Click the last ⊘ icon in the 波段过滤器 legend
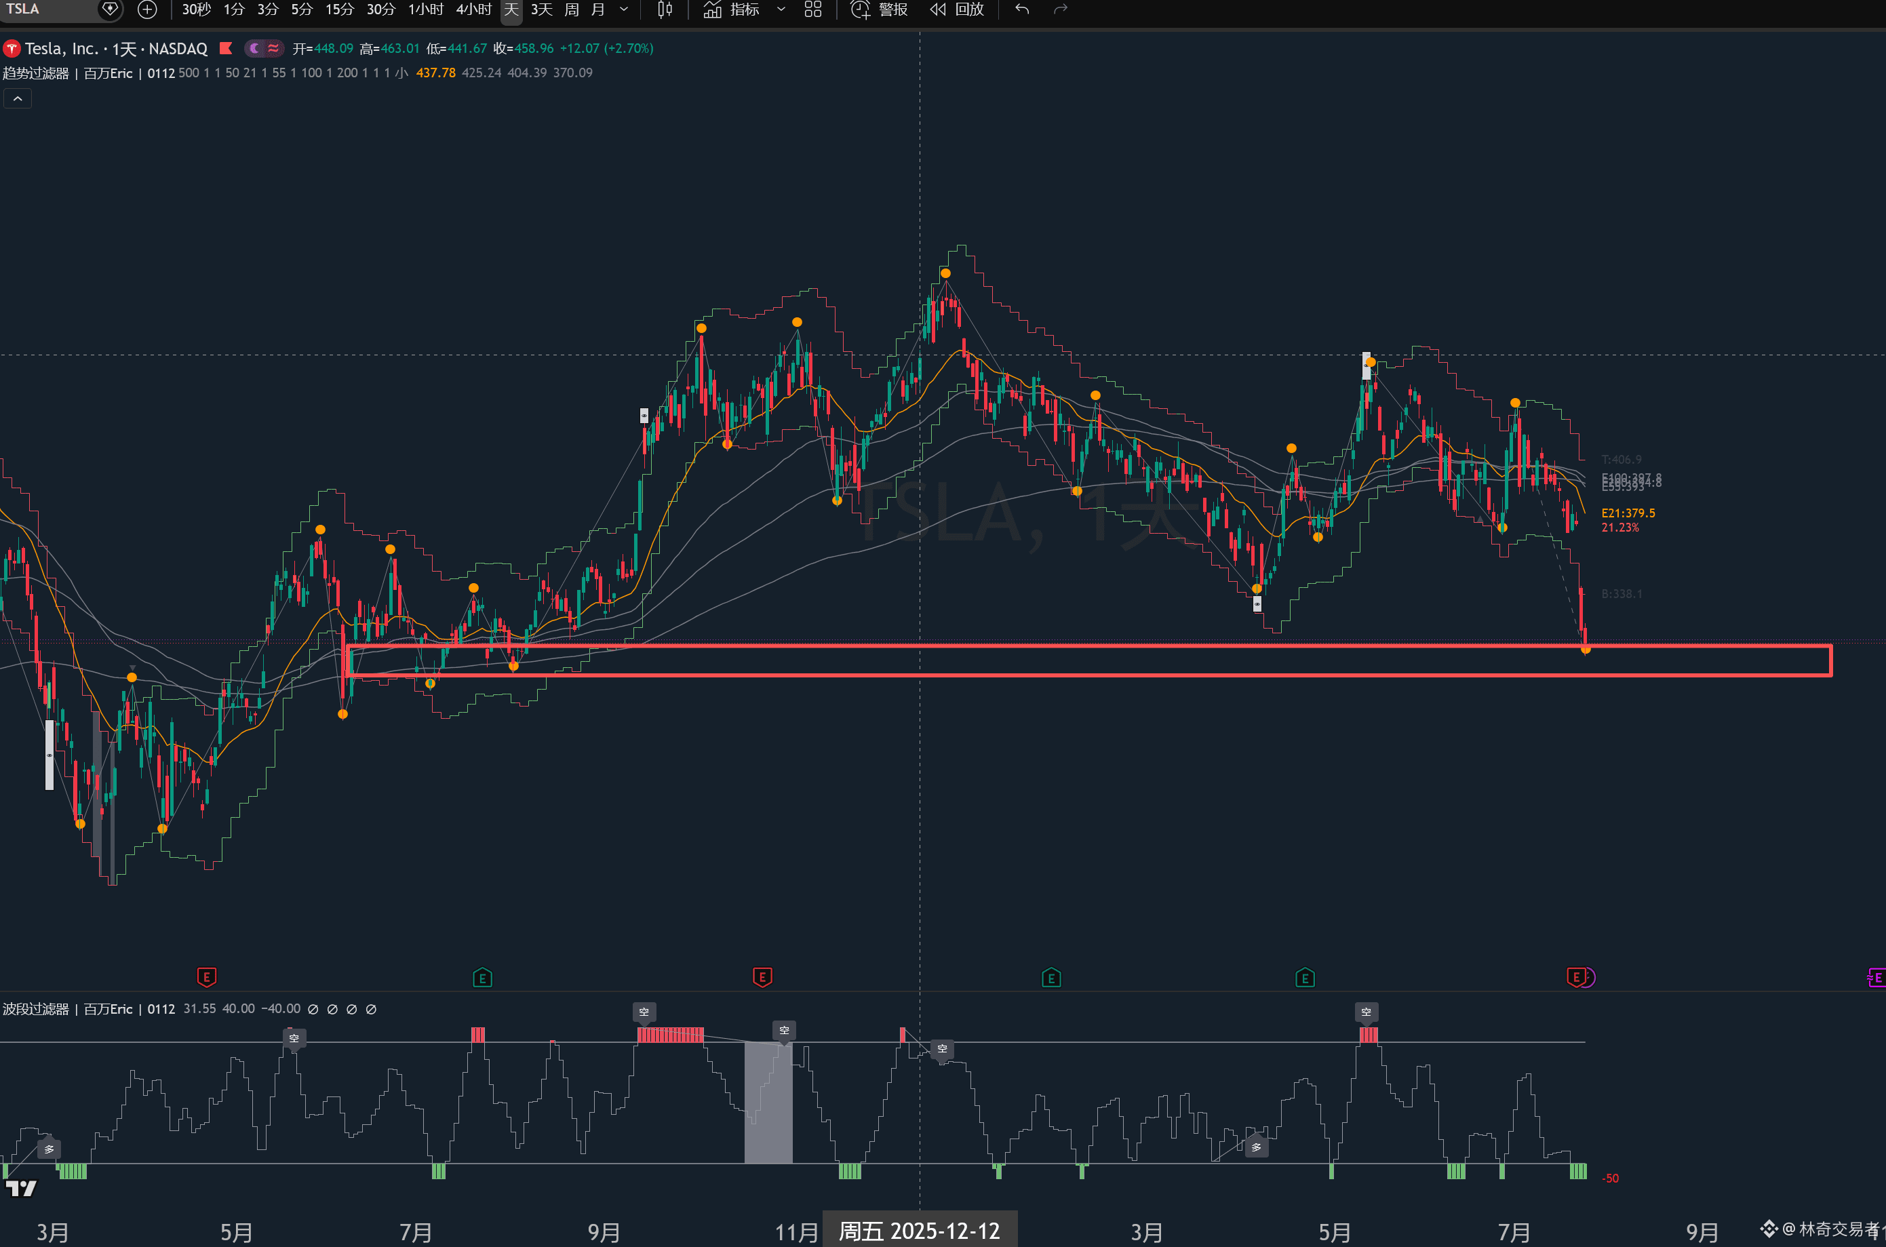 (371, 1009)
